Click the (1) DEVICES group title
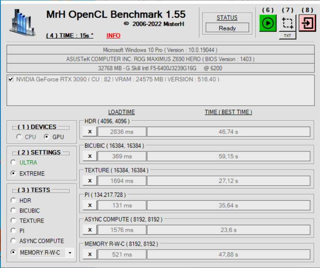Screen dimensions: 320x268 (x=37, y=127)
